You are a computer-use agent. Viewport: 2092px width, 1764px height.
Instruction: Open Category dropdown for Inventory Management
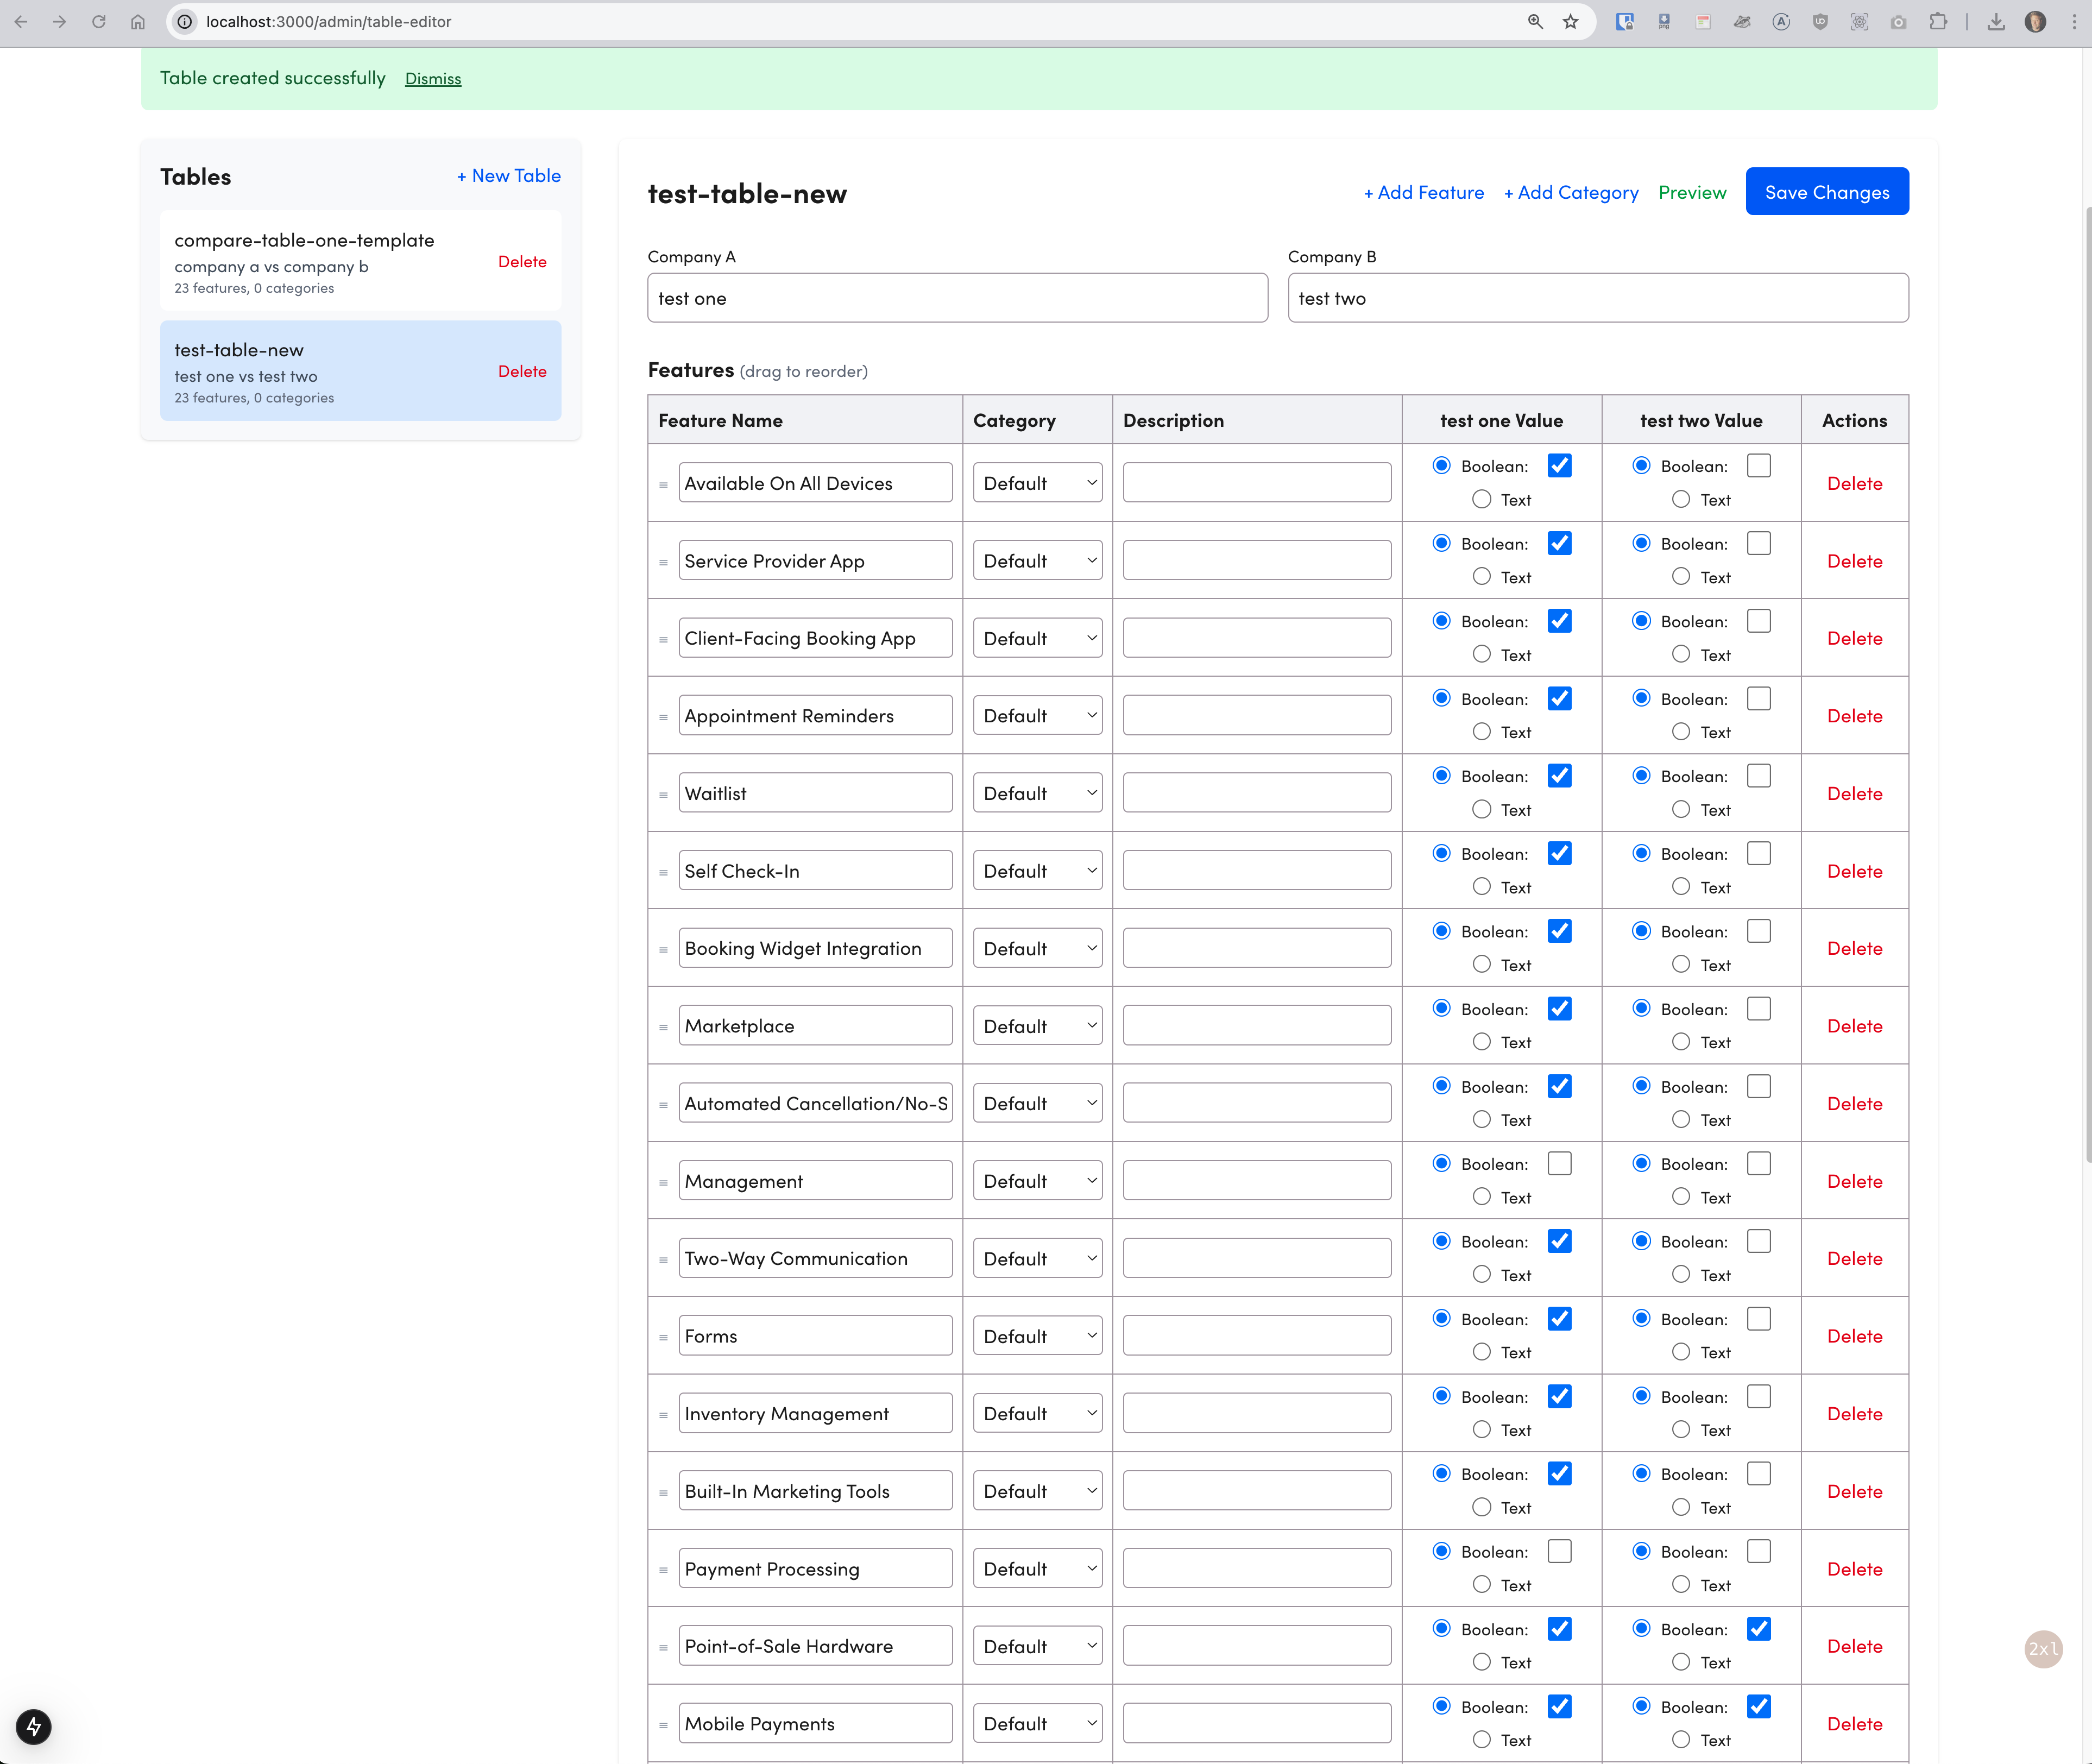[1037, 1413]
